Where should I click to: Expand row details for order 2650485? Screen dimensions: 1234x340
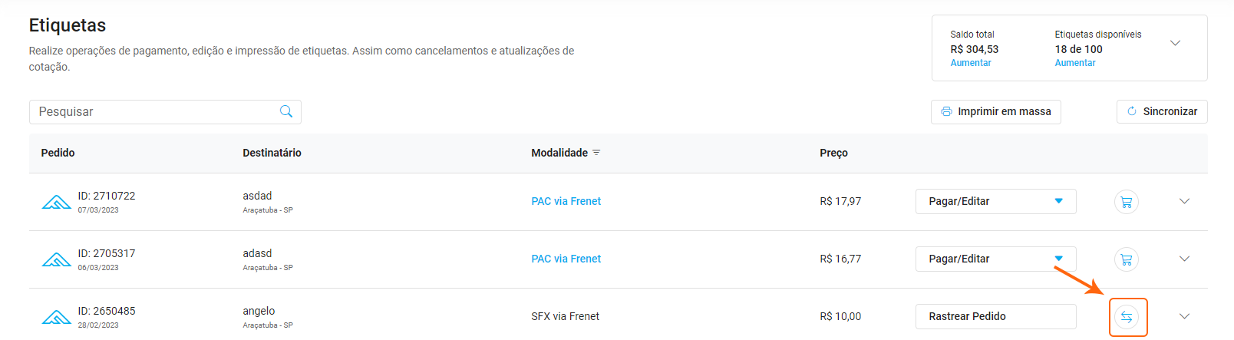1184,316
